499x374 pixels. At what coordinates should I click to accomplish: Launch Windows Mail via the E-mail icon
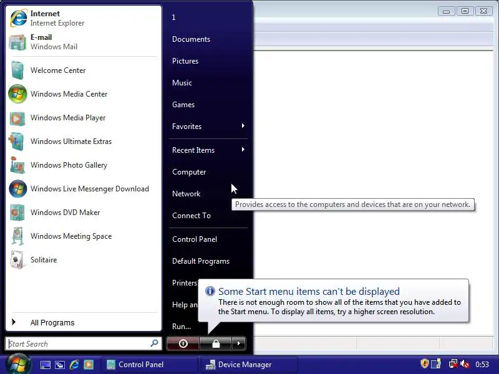tap(17, 42)
